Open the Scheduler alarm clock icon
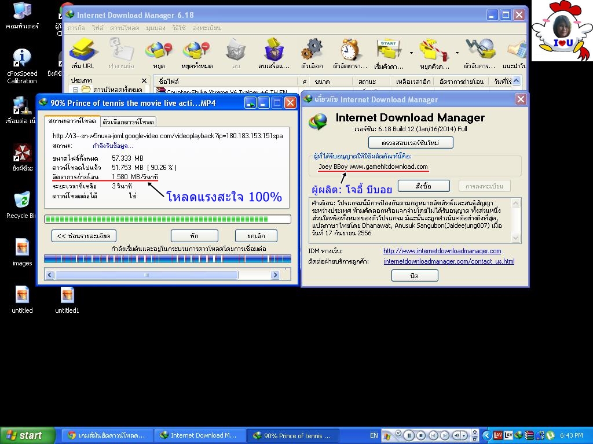593x444 pixels. click(x=350, y=53)
